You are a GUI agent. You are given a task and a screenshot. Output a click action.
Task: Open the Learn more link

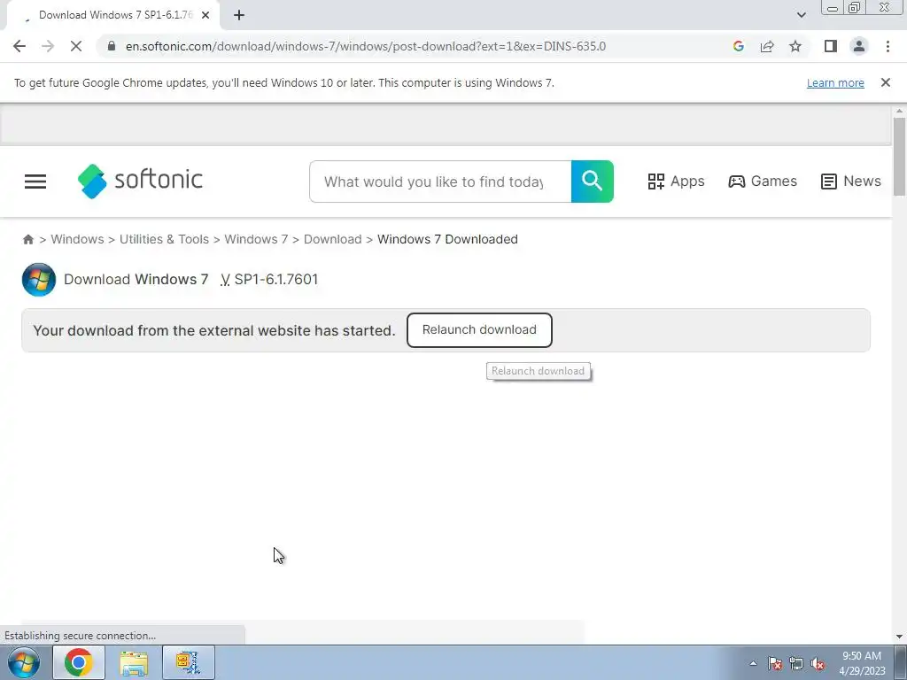coord(835,82)
